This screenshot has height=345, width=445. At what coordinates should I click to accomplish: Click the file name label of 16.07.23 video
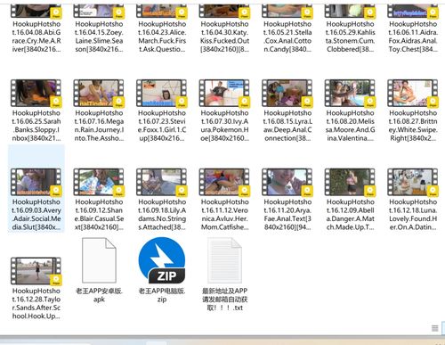point(162,126)
